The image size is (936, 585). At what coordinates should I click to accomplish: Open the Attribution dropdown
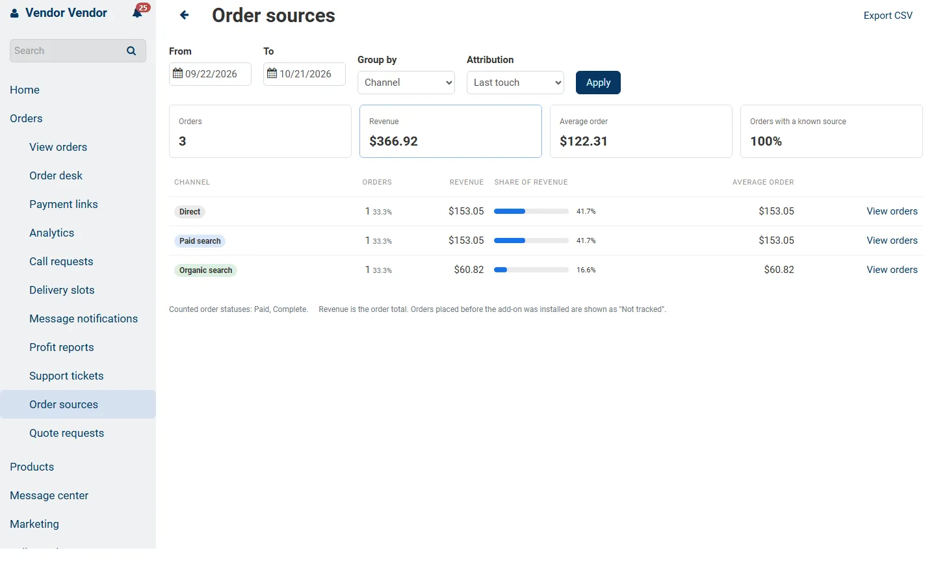515,83
